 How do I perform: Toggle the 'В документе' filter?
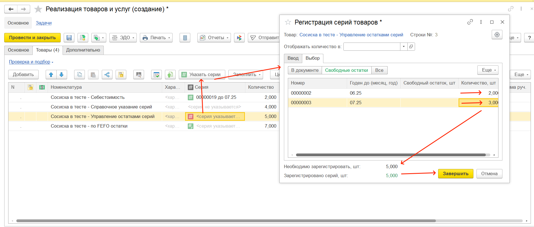[x=305, y=70]
